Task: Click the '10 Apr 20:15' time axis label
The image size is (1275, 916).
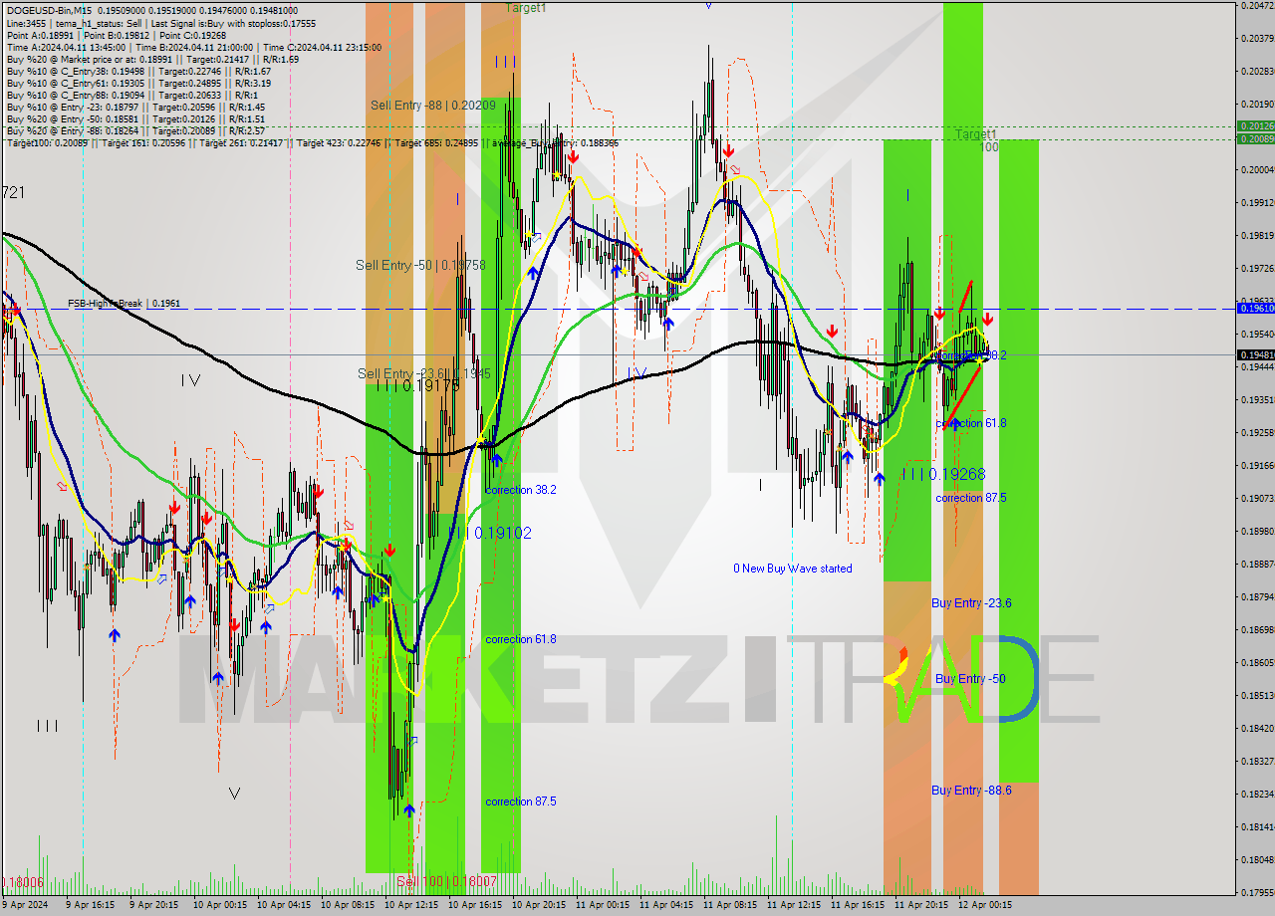Action: (x=538, y=905)
